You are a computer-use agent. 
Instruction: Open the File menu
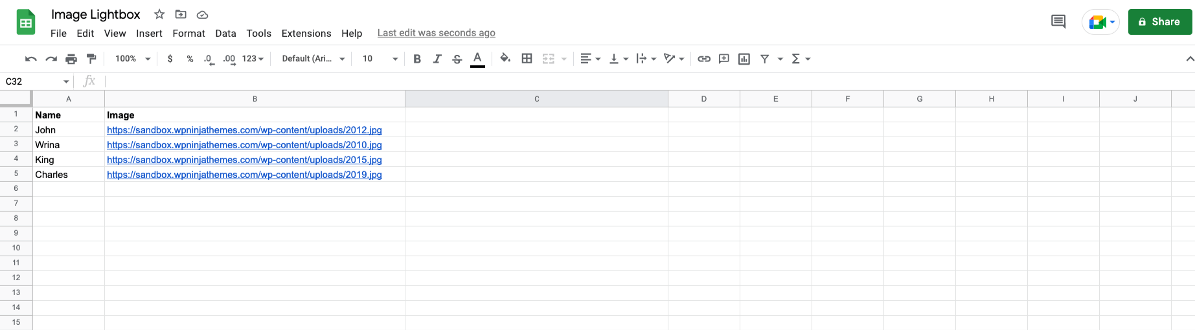pyautogui.click(x=58, y=34)
